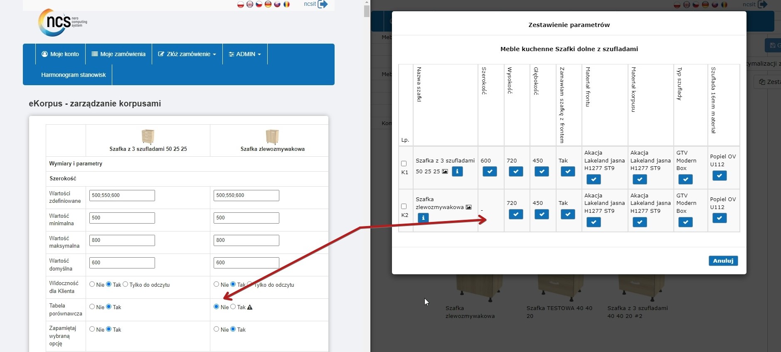Set Tabela porównawcza to Tak for Szafka zlewozmywakowa
Viewport: 781px width, 352px height.
pyautogui.click(x=233, y=307)
